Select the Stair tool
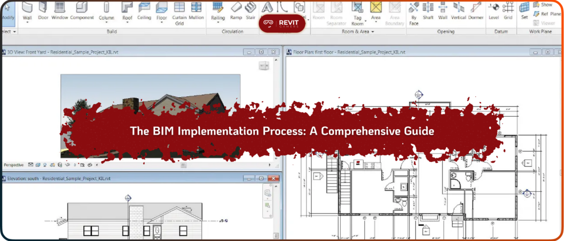The height and width of the screenshot is (241, 564). coord(251,11)
